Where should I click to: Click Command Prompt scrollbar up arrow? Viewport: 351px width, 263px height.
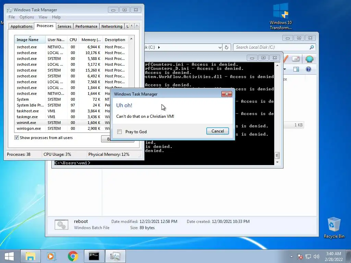(277, 65)
